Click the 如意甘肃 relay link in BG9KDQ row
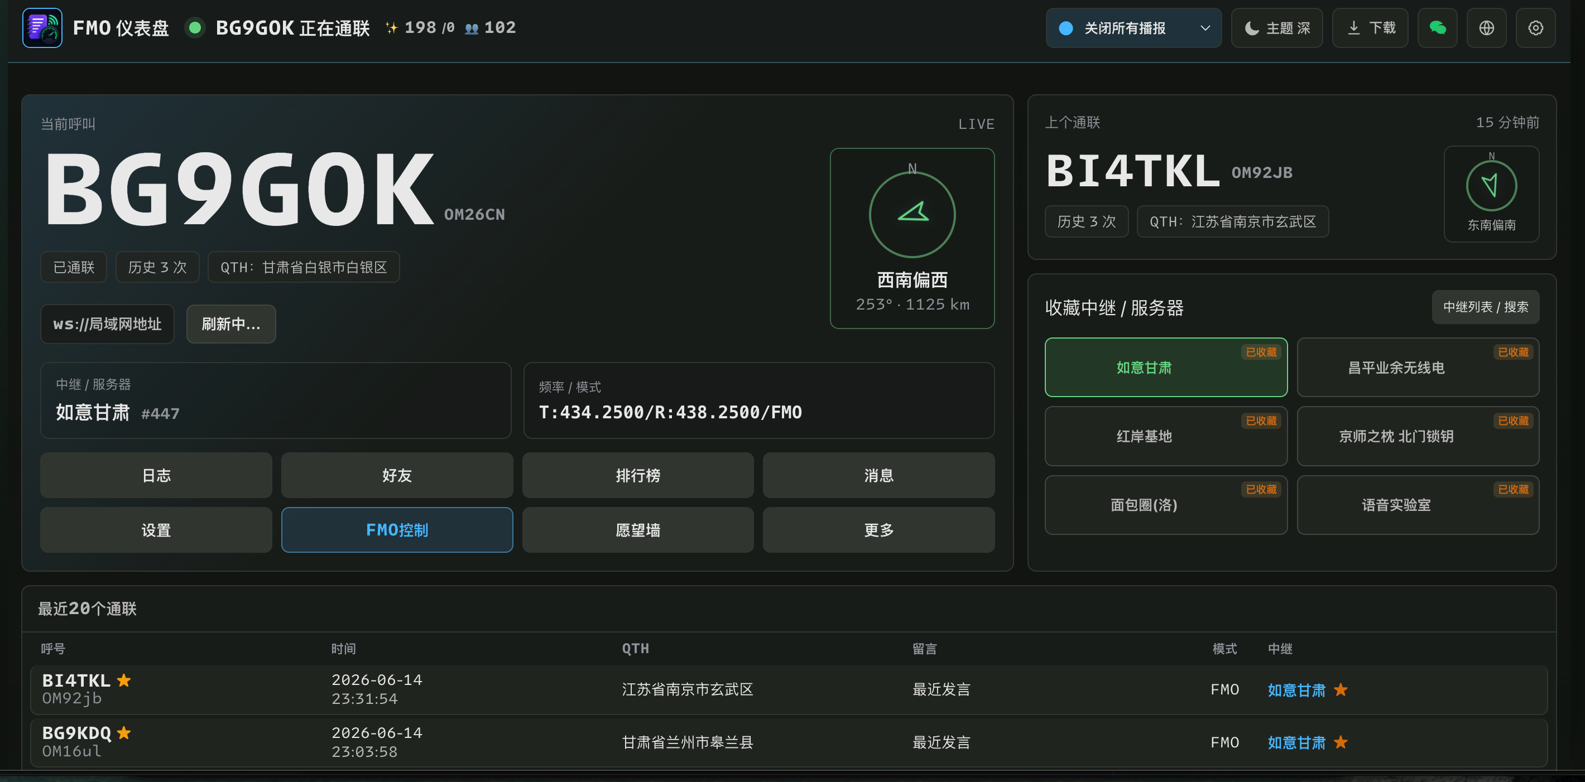This screenshot has width=1585, height=782. point(1296,742)
